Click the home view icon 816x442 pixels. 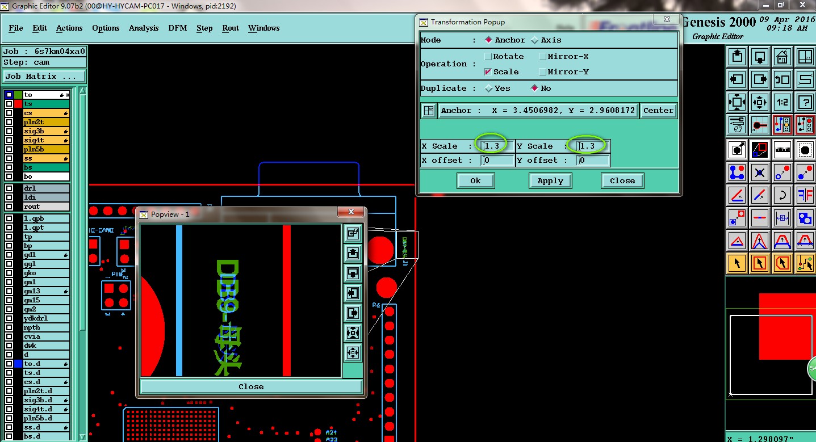[x=782, y=57]
